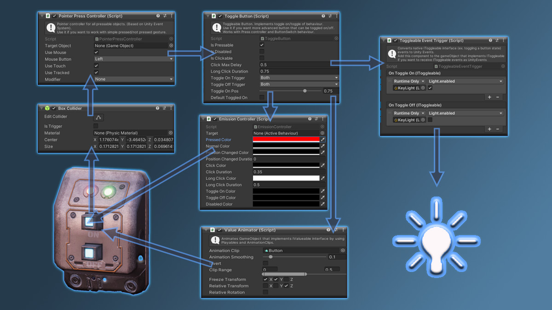Open help for Toggleable Event Trigger component
This screenshot has width=552, height=310.
490,40
